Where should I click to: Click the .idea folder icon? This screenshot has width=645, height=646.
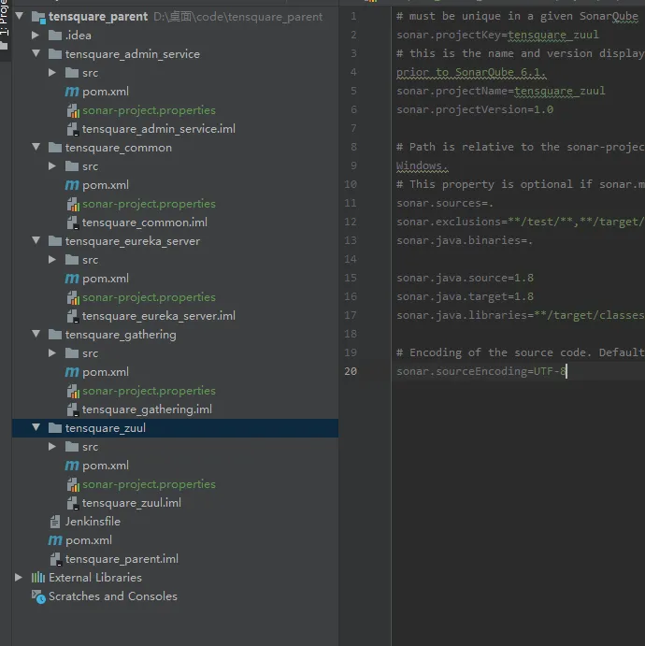tap(55, 36)
